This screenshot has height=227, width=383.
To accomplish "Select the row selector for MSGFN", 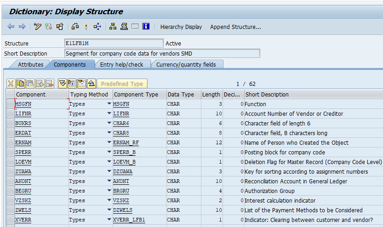I will click(10, 104).
